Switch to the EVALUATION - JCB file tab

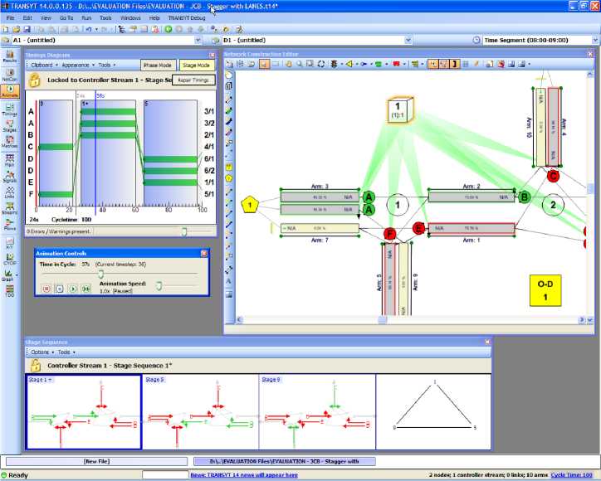pyautogui.click(x=285, y=461)
